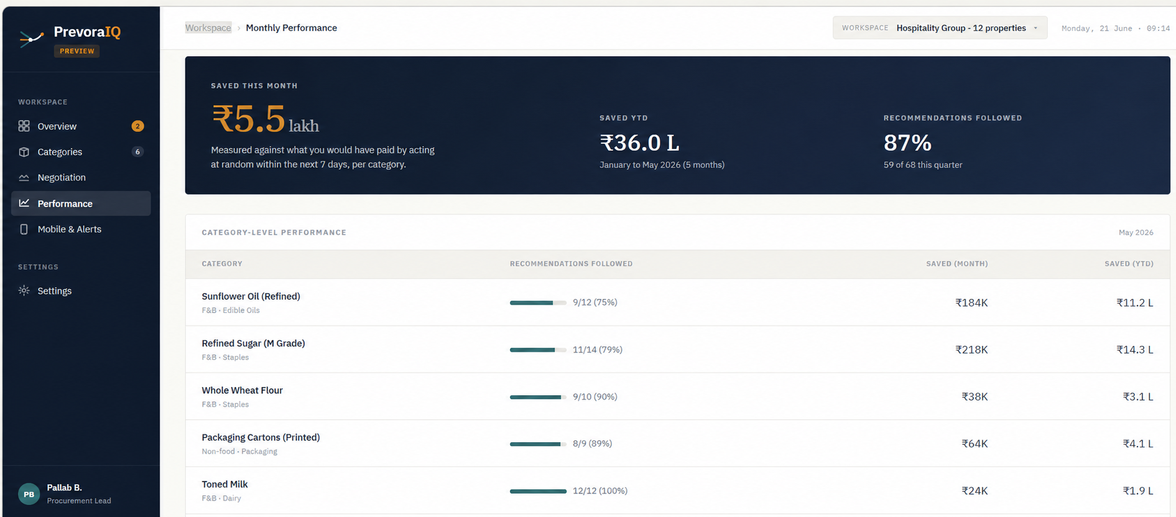
Task: Click the Category column header
Action: (222, 264)
